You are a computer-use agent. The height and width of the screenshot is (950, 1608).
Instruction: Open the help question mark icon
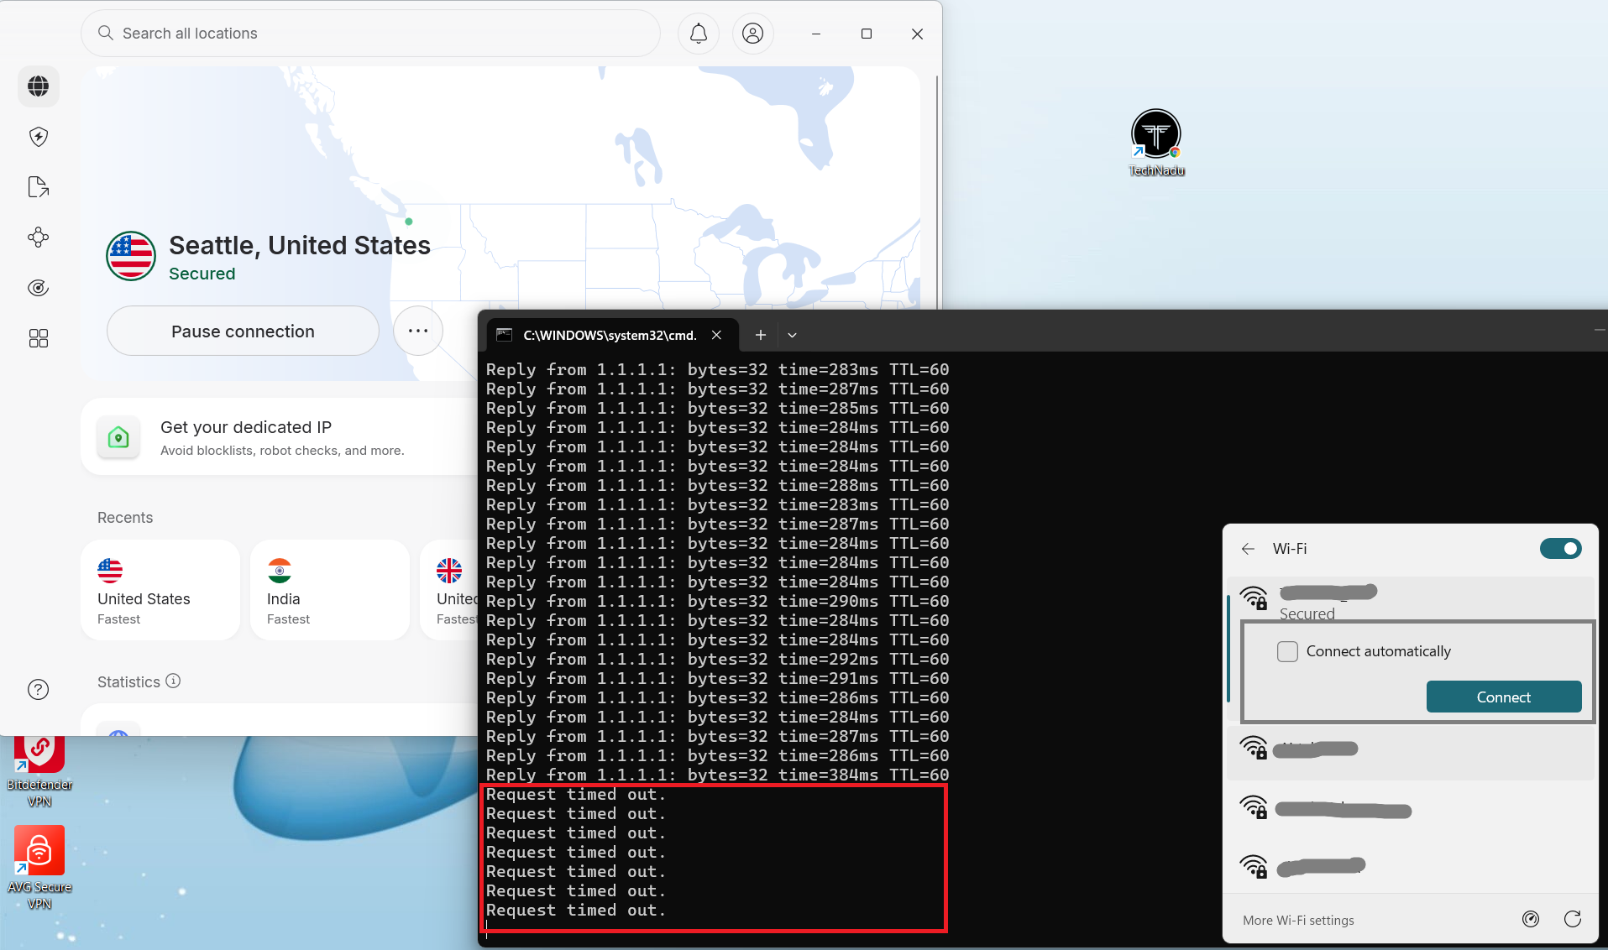pyautogui.click(x=39, y=690)
